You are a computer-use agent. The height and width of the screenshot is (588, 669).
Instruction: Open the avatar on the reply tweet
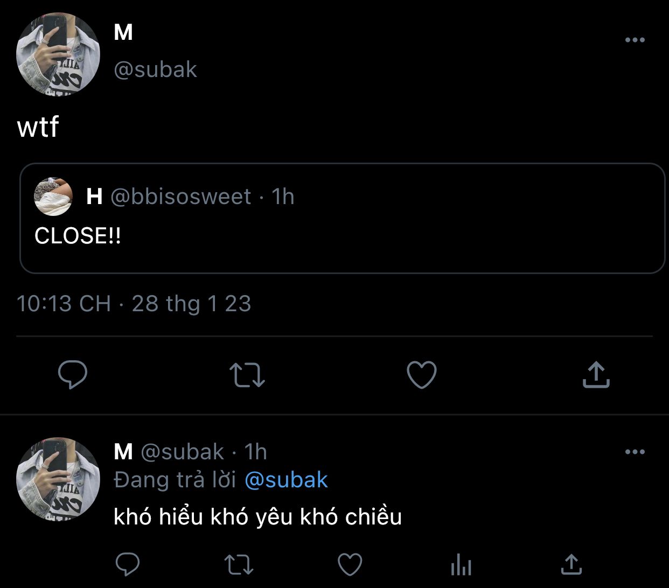58,479
